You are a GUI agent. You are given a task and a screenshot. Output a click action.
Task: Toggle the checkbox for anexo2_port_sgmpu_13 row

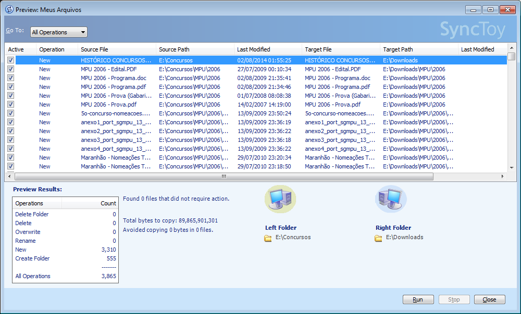[10, 130]
